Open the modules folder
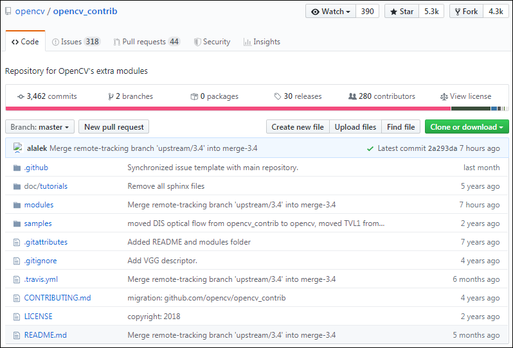 point(39,205)
